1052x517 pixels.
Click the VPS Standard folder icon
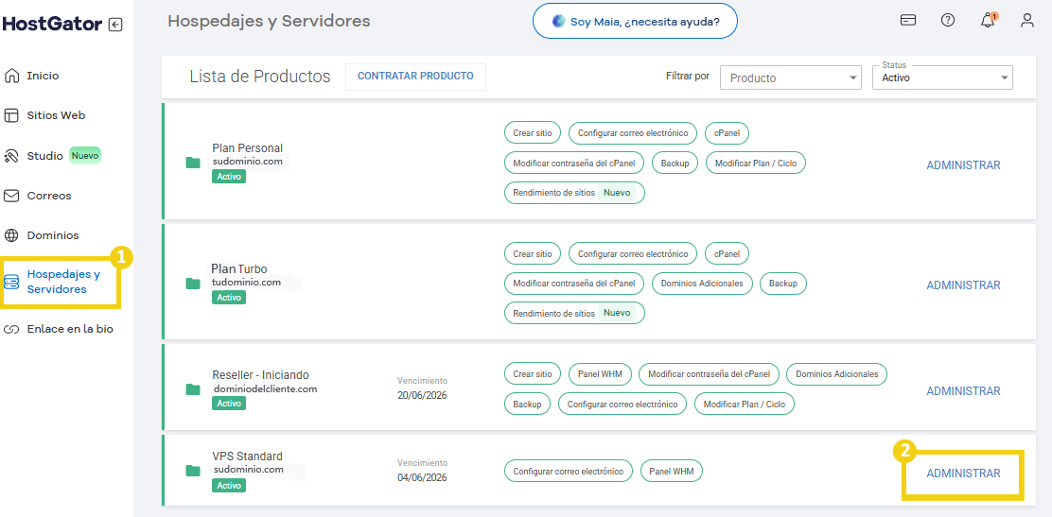coord(193,470)
